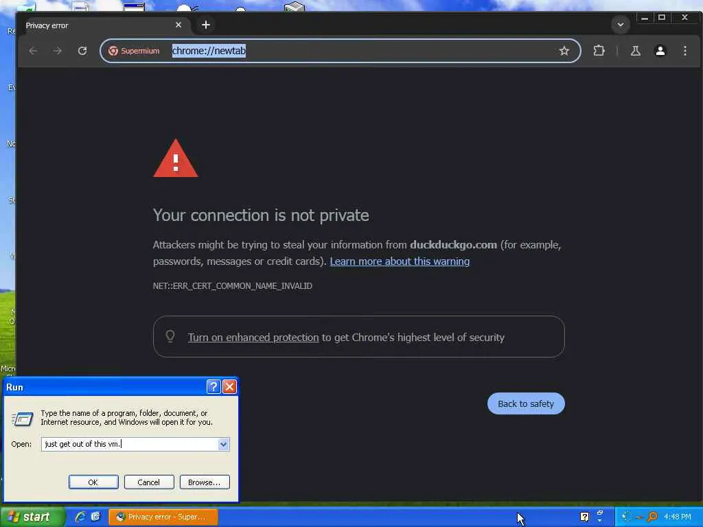
Task: Click the duckduckgo.com bold domain text
Action: click(x=453, y=245)
